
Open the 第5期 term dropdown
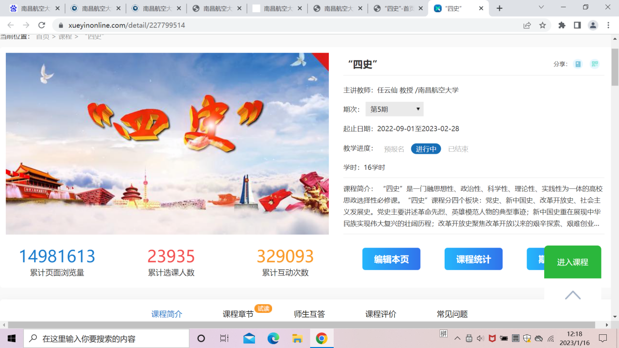point(394,109)
